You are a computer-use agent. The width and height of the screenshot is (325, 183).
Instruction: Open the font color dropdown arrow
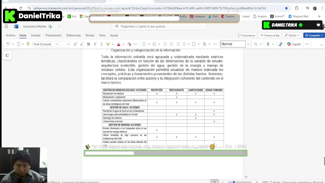tap(123, 44)
